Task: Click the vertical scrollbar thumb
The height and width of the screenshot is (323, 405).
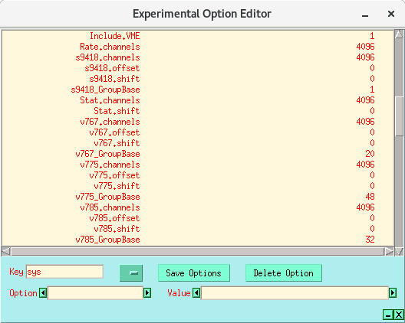Action: click(400, 116)
